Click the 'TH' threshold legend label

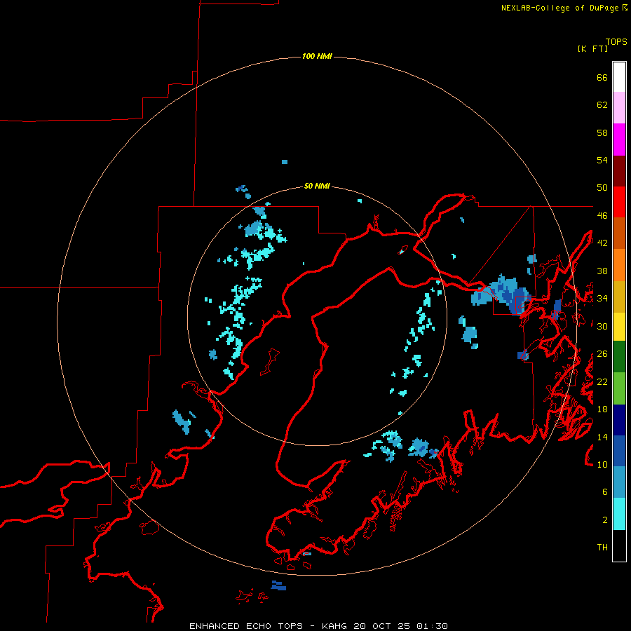602,548
